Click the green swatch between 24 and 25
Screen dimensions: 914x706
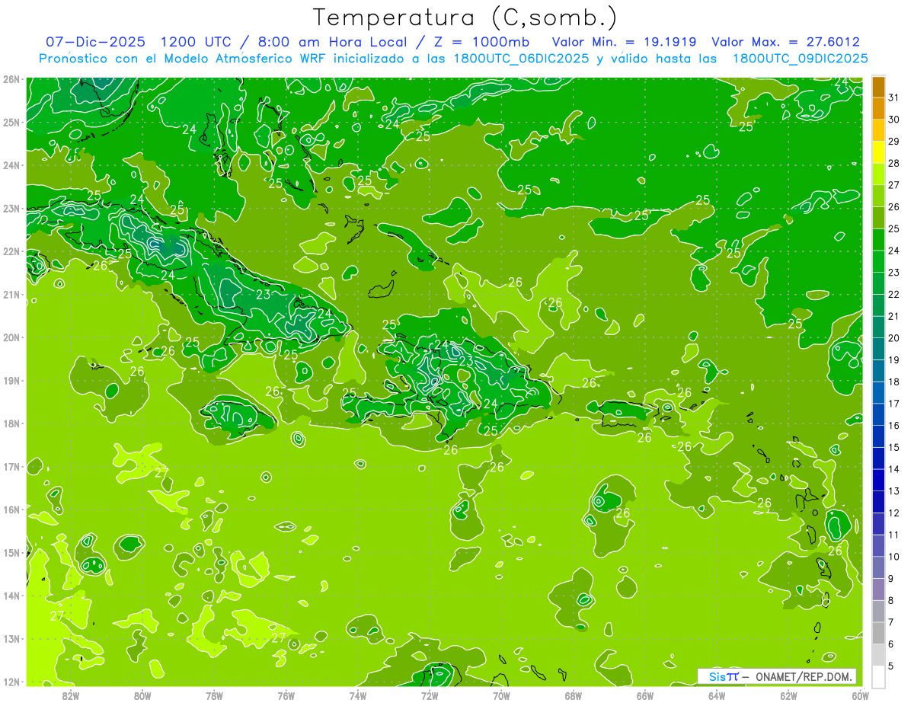click(878, 240)
